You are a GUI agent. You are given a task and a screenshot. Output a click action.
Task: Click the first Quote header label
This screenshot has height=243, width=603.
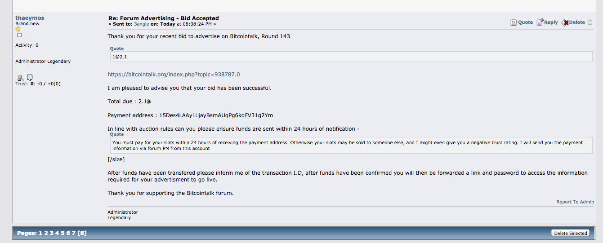pos(117,49)
